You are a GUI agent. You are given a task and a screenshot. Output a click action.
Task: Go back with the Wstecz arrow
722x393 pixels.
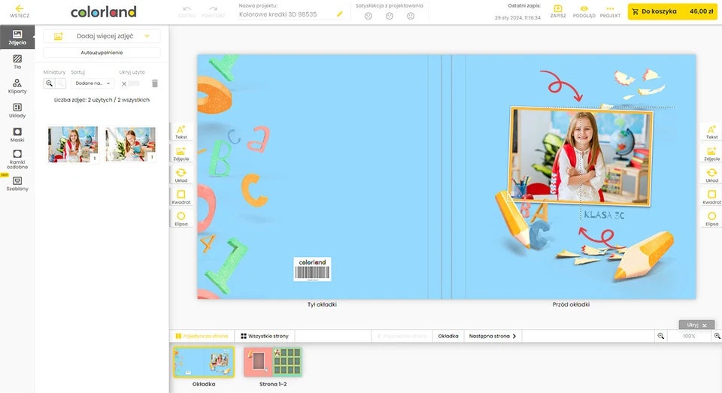pos(20,11)
